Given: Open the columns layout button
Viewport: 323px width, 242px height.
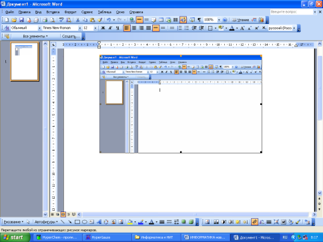Looking at the screenshot, I should (176, 20).
